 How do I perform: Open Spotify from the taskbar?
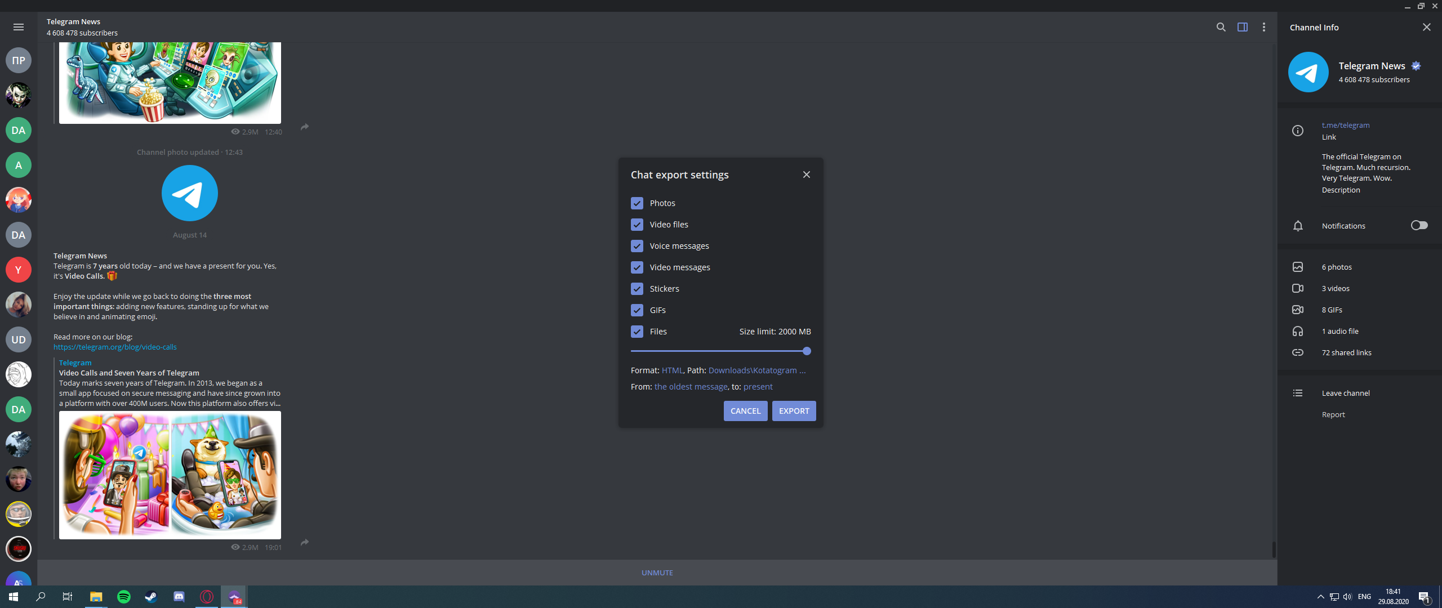tap(123, 597)
